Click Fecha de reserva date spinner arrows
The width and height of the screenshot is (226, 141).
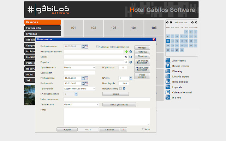[83, 47]
